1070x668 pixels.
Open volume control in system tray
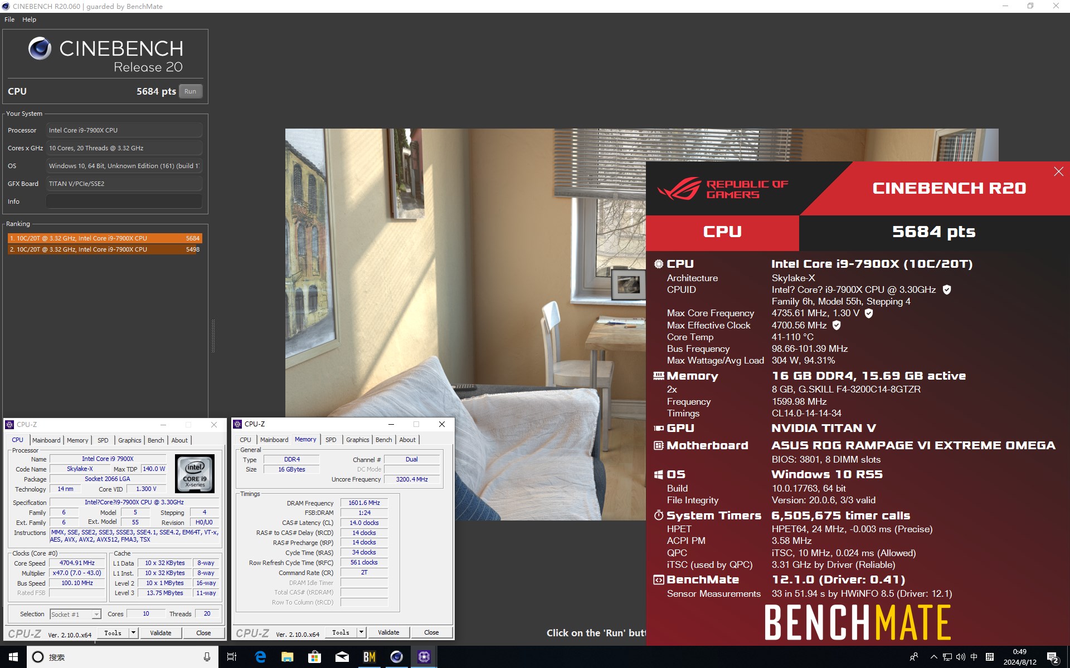pos(961,657)
